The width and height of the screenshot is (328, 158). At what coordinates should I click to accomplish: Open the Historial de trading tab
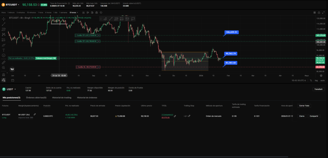point(61,97)
